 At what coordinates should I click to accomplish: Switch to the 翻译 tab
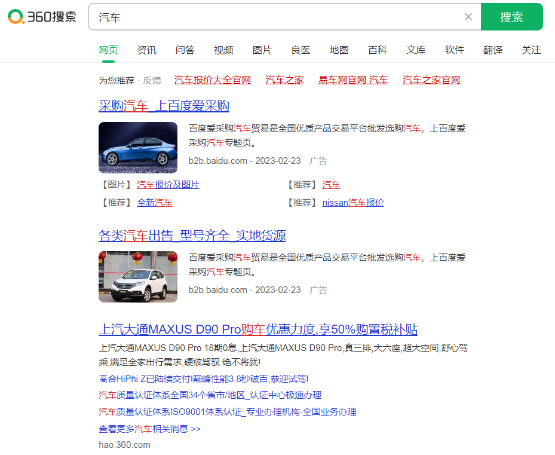click(x=492, y=50)
